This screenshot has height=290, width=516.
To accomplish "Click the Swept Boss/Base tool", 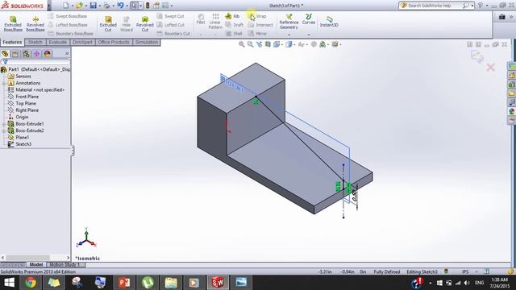I will pos(68,16).
